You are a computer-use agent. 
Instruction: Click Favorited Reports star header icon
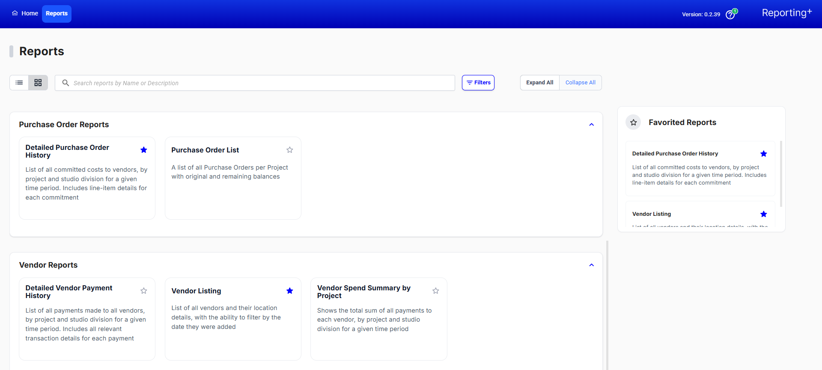[x=633, y=122]
